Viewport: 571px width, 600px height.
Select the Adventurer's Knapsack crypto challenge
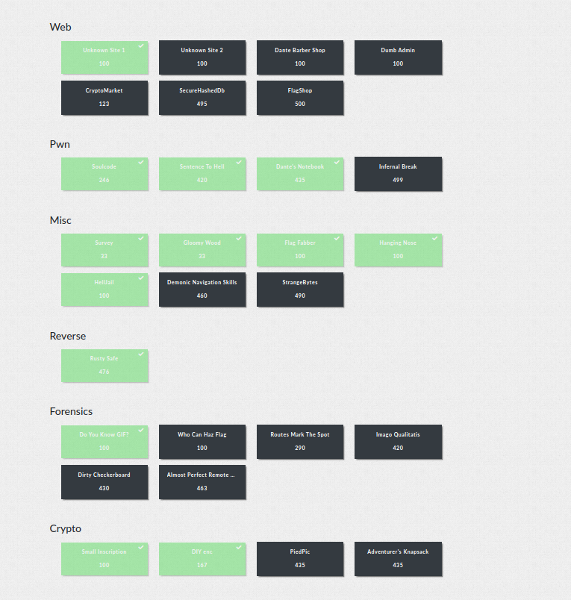[x=398, y=559]
